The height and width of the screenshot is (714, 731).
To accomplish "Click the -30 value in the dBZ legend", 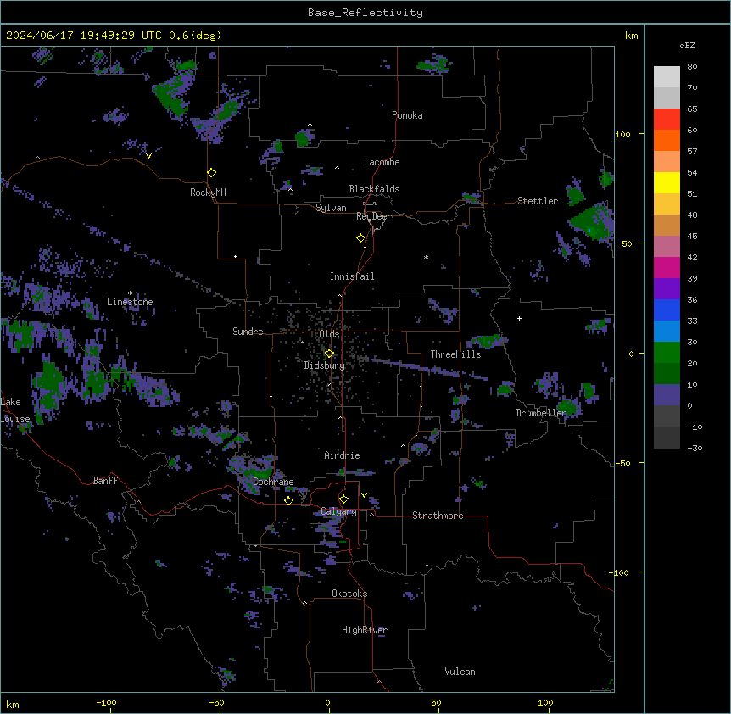I will point(695,449).
